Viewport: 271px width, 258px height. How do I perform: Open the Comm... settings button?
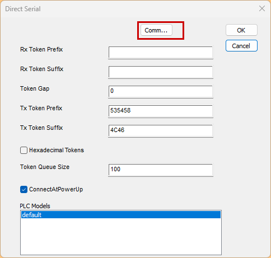pos(156,30)
